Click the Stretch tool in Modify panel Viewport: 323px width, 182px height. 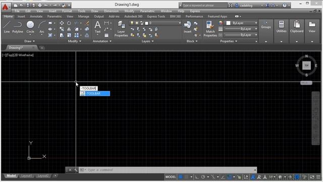tap(62, 35)
